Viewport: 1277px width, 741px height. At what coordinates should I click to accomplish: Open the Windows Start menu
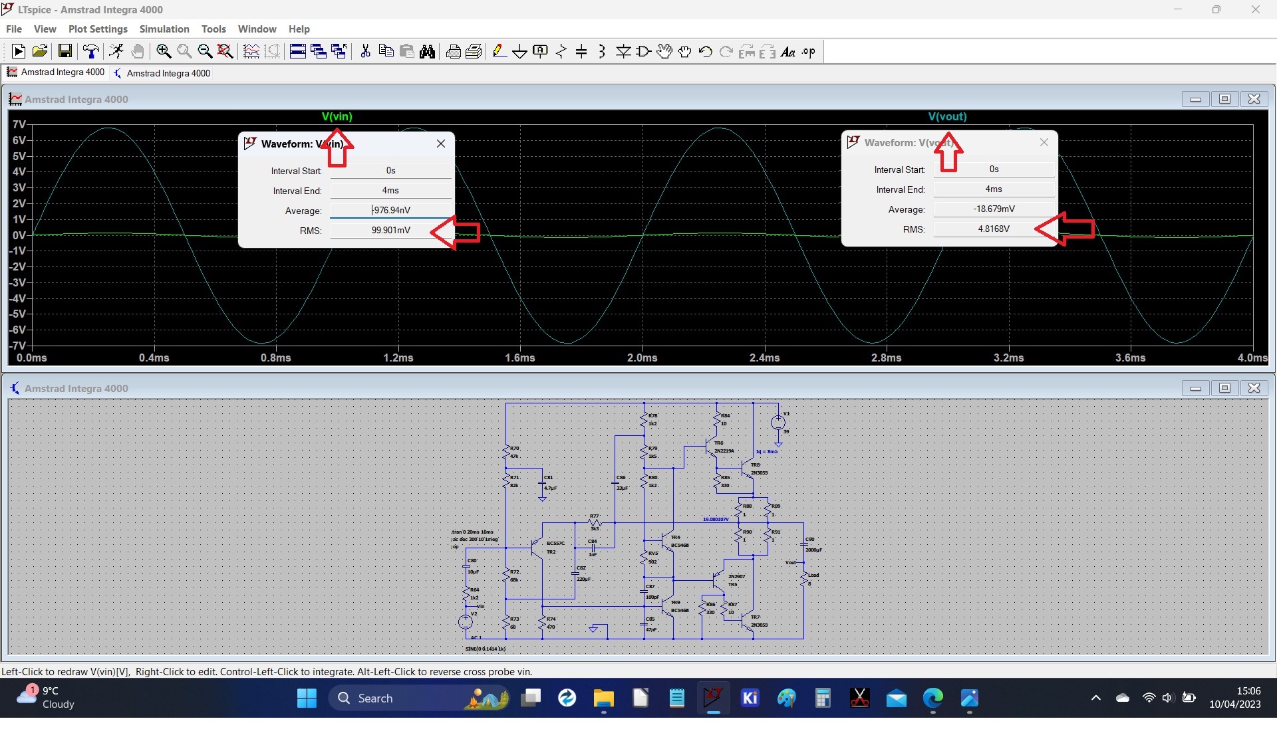pos(307,698)
